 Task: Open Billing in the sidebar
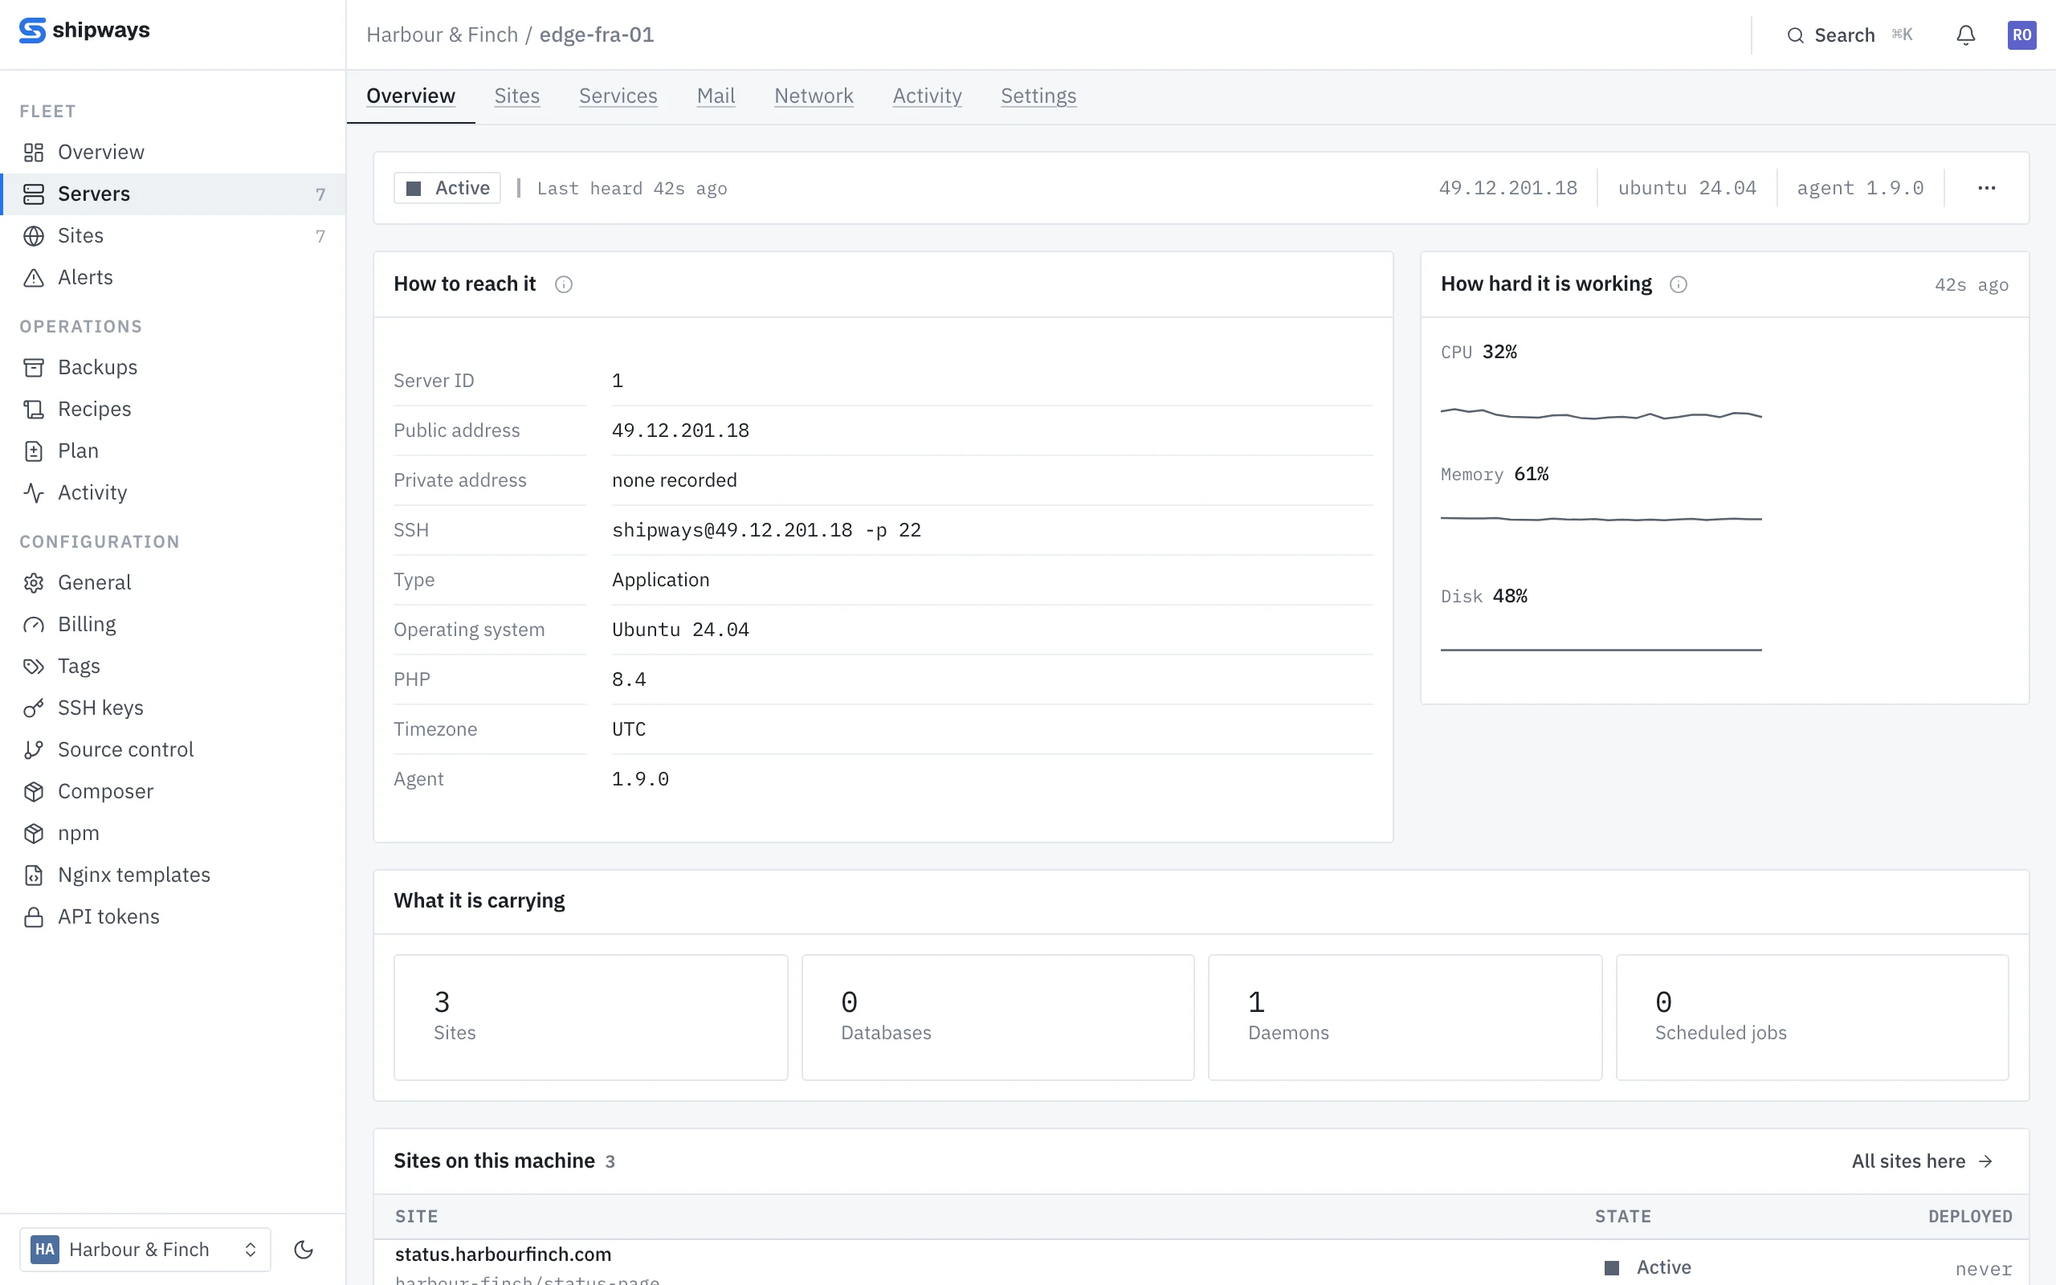coord(173,624)
